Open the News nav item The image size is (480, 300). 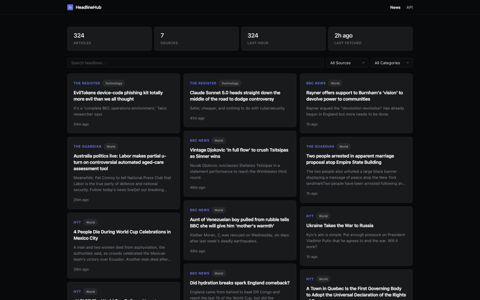[x=395, y=7]
